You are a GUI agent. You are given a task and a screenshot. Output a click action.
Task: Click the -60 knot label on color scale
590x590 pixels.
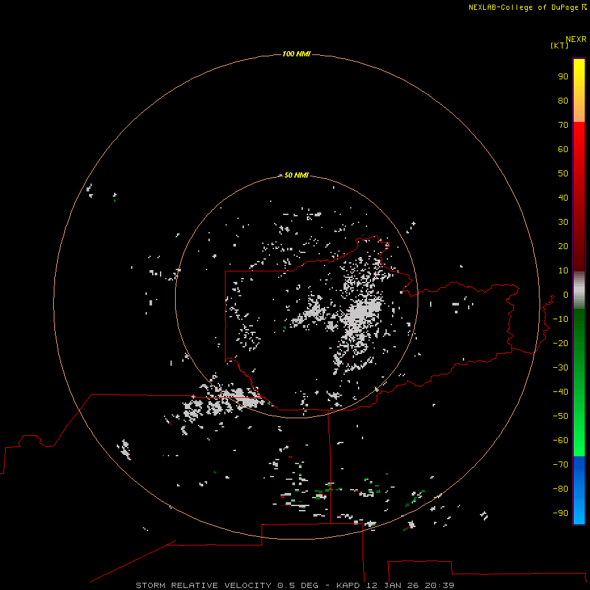[560, 441]
